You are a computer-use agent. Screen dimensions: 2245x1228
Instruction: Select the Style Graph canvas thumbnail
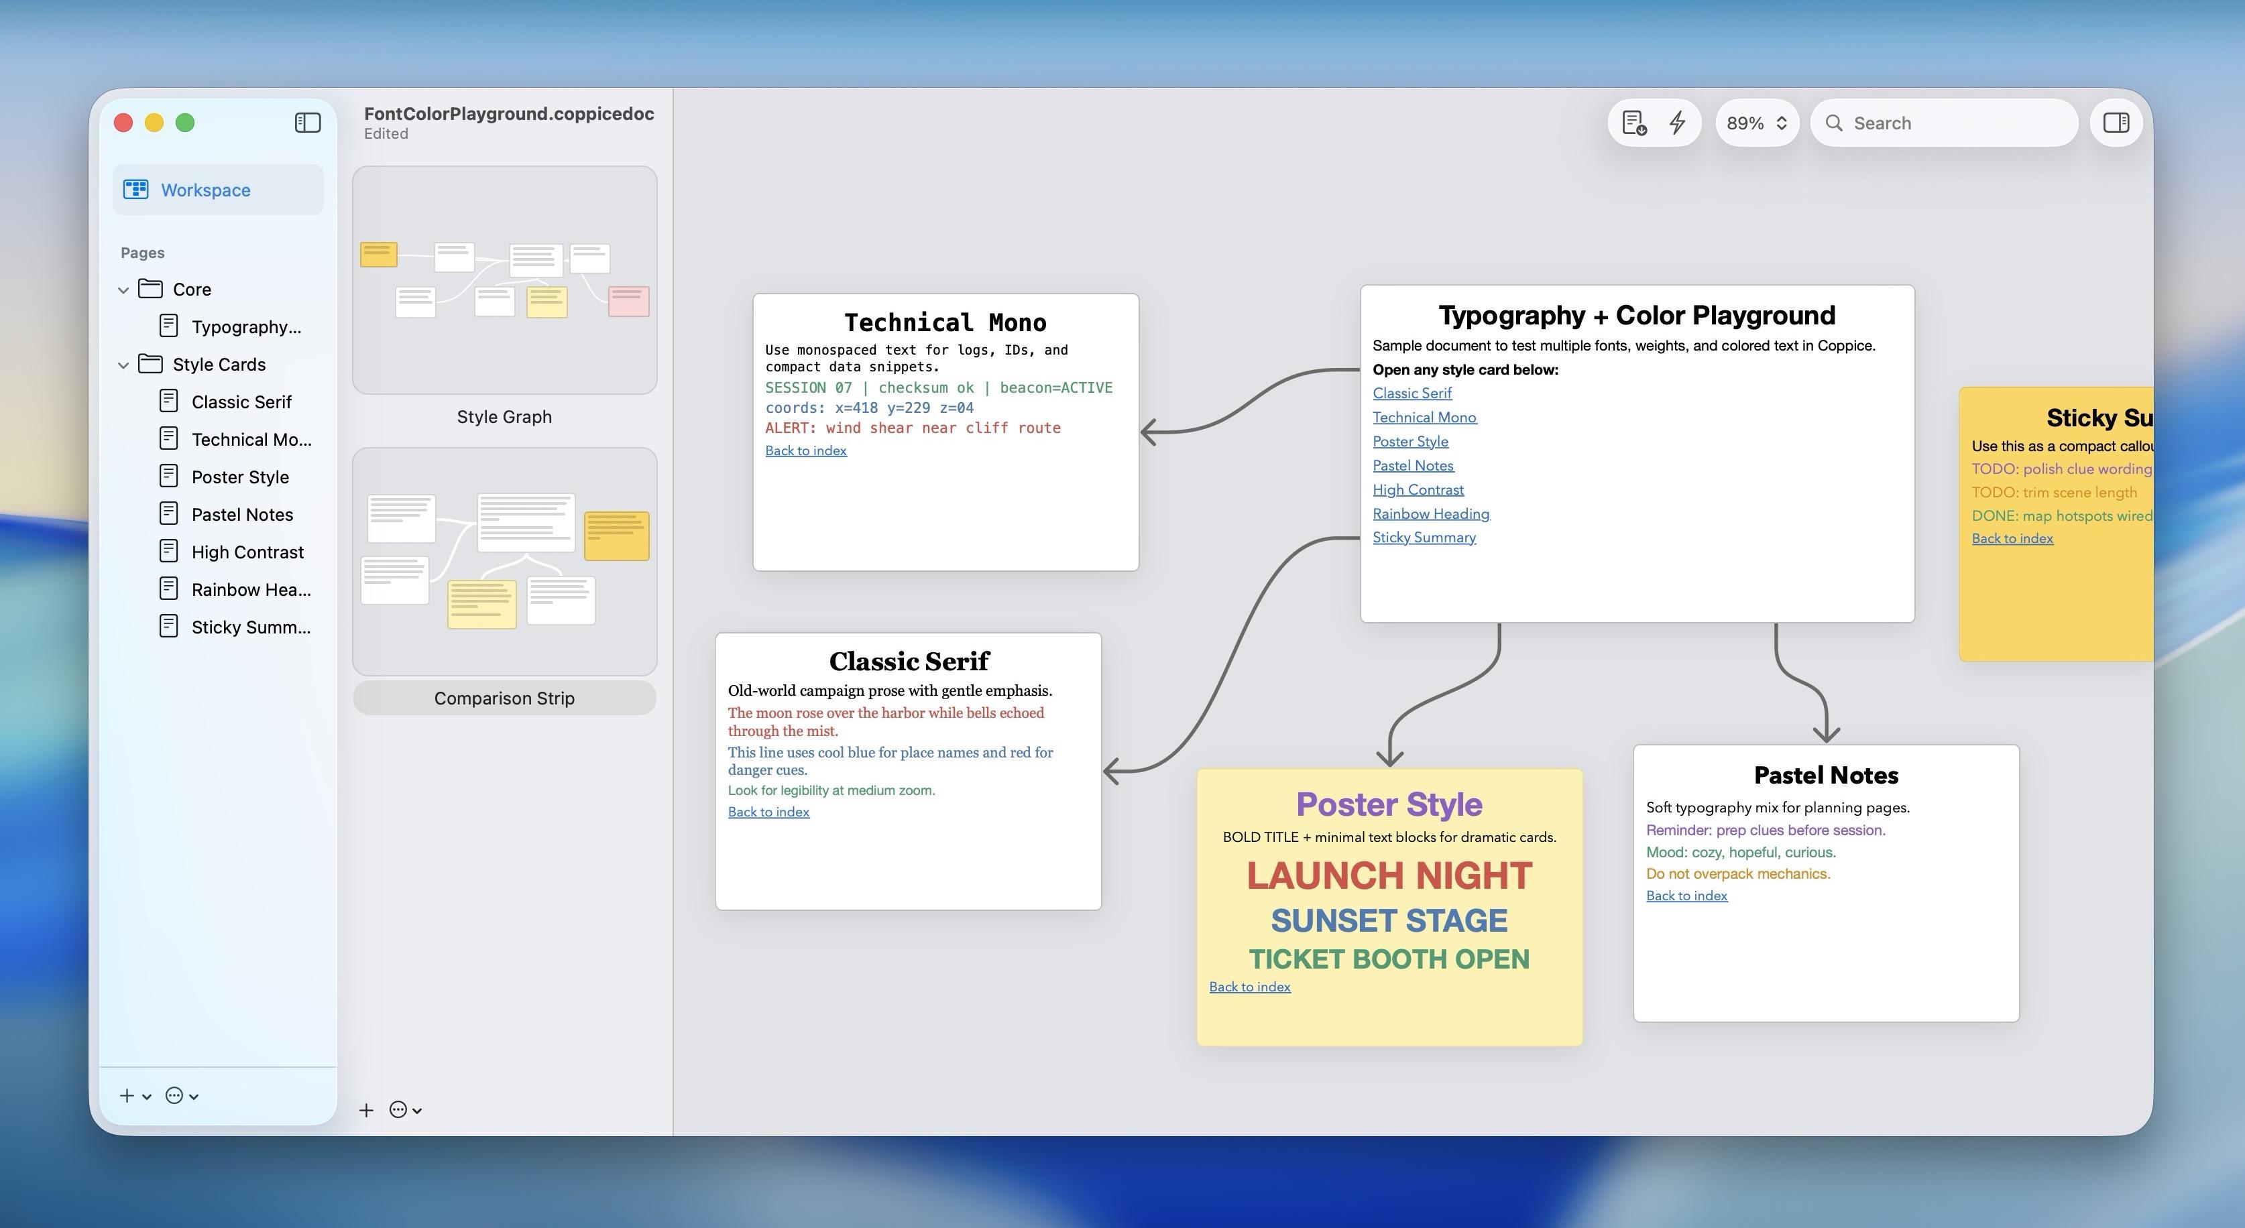505,280
